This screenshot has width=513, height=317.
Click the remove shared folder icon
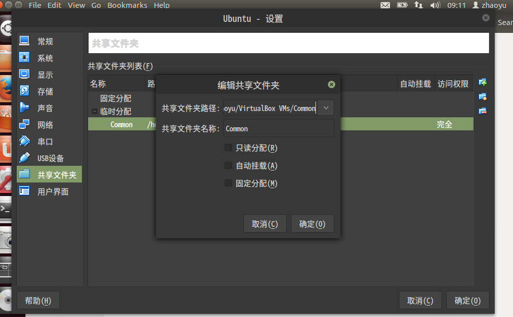click(483, 111)
